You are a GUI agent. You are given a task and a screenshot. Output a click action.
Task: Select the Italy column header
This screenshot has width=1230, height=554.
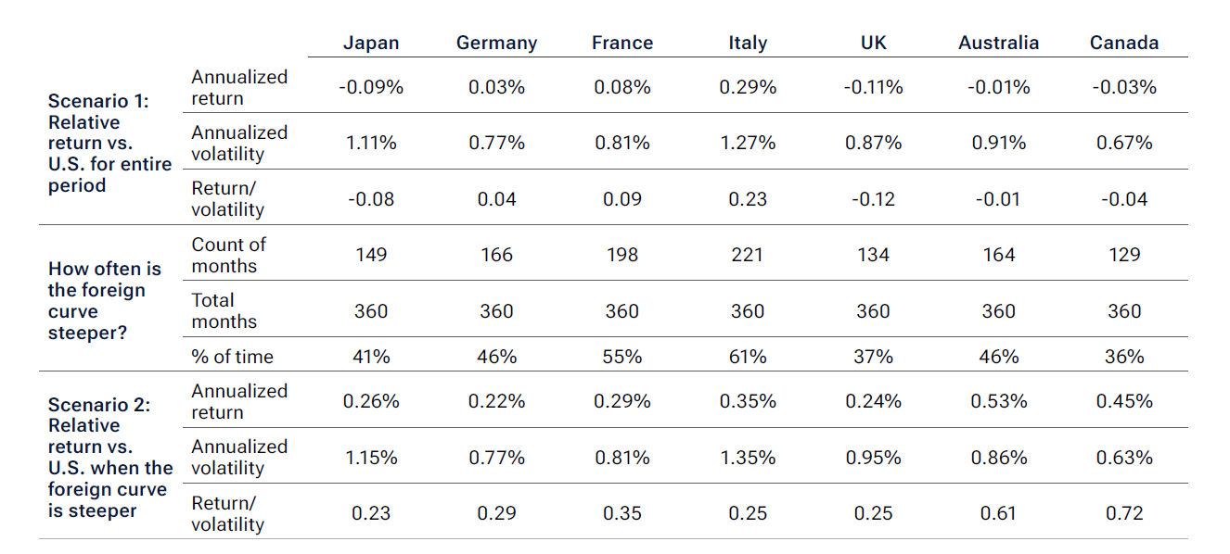point(748,43)
